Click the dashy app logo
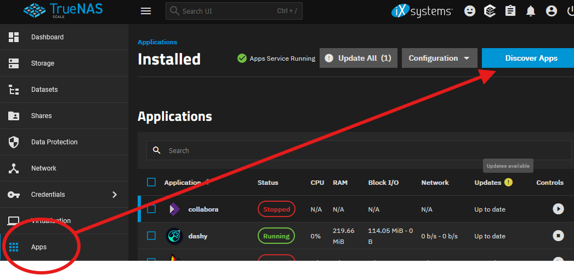 pyautogui.click(x=174, y=236)
